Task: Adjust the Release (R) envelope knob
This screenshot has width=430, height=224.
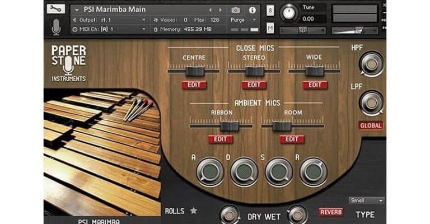Action: point(314,172)
